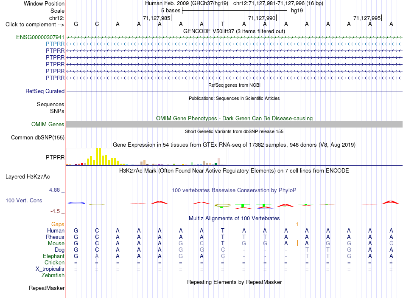Click the Window Position label
The width and height of the screenshot is (403, 298).
[44, 3]
